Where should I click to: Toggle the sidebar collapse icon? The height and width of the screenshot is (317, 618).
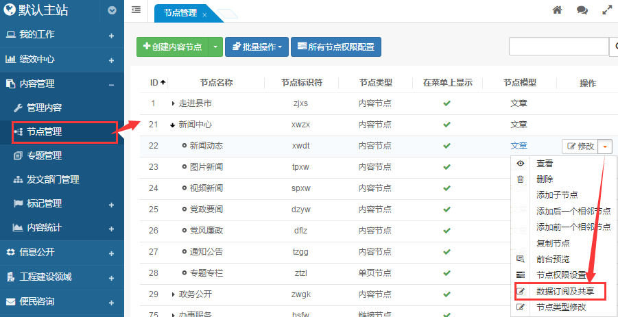pyautogui.click(x=136, y=10)
